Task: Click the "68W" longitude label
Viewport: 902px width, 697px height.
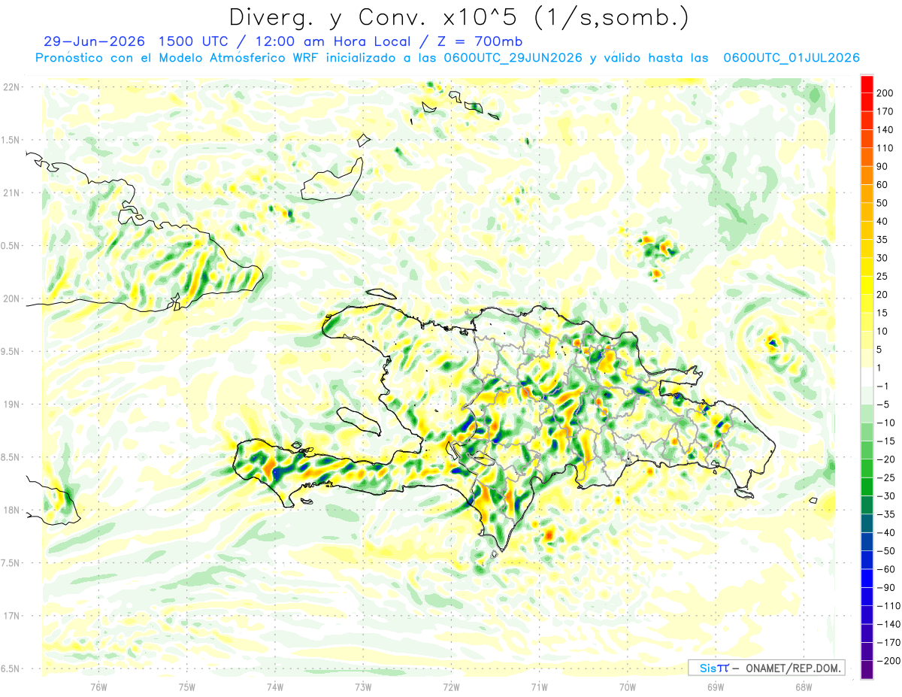Action: [x=804, y=686]
